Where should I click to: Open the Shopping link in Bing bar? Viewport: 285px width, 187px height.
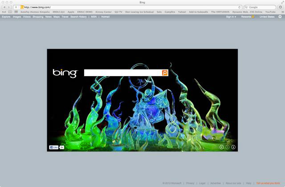coord(38,17)
